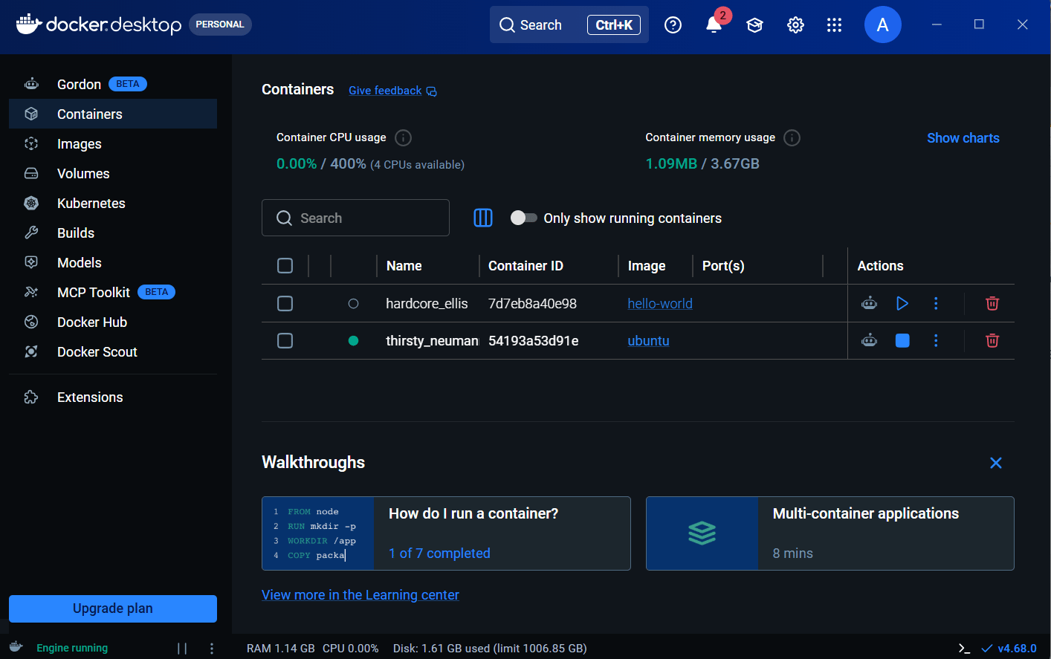Click the PERSONAL plan badge
This screenshot has height=659, width=1051.
coord(220,25)
